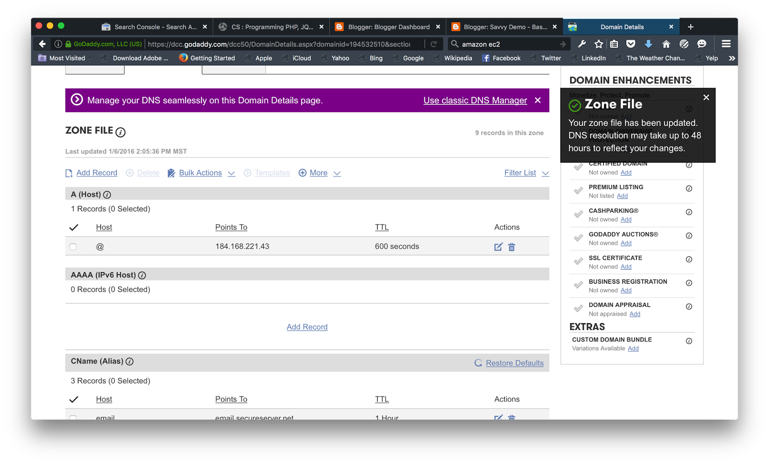This screenshot has width=769, height=464.
Task: Check the @ host record checkbox
Action: pos(73,247)
